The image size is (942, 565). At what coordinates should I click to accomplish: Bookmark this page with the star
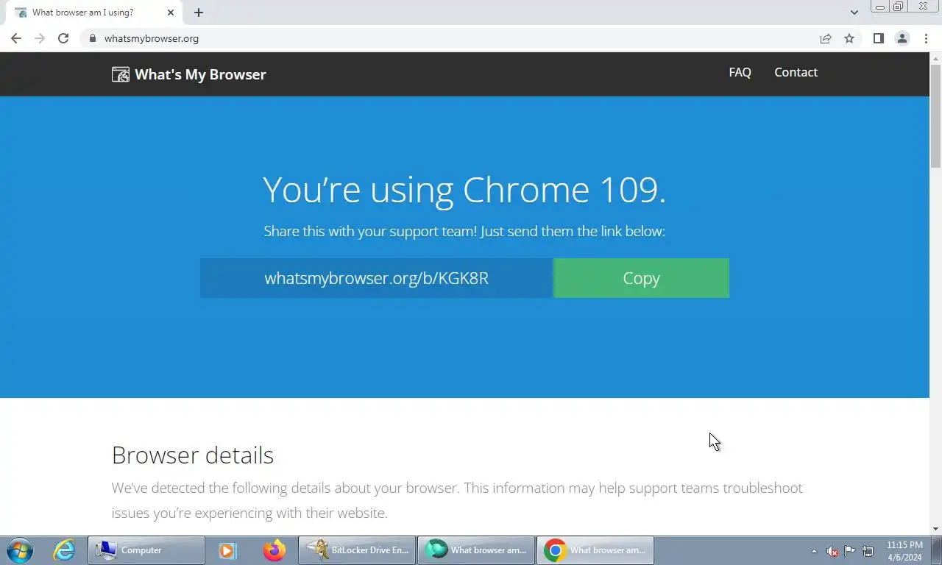[x=849, y=38]
